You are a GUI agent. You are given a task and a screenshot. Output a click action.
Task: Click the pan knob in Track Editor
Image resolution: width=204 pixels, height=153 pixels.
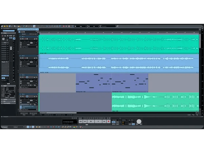(3, 39)
